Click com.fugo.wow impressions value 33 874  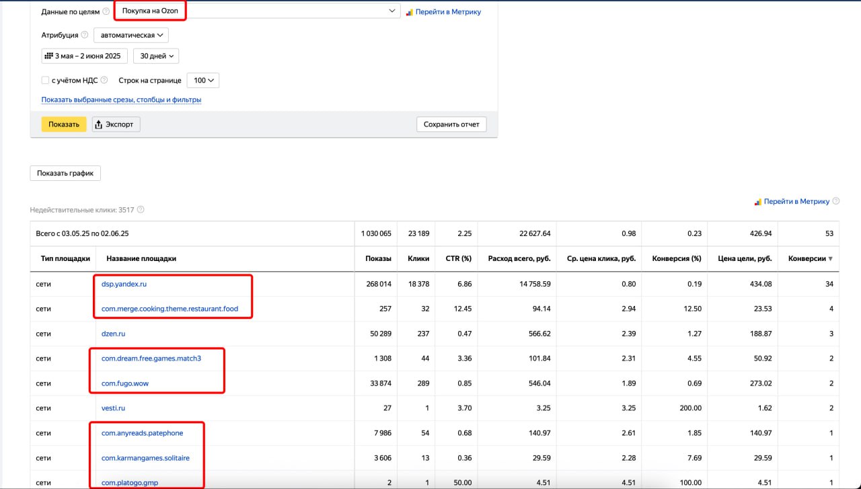pyautogui.click(x=380, y=383)
